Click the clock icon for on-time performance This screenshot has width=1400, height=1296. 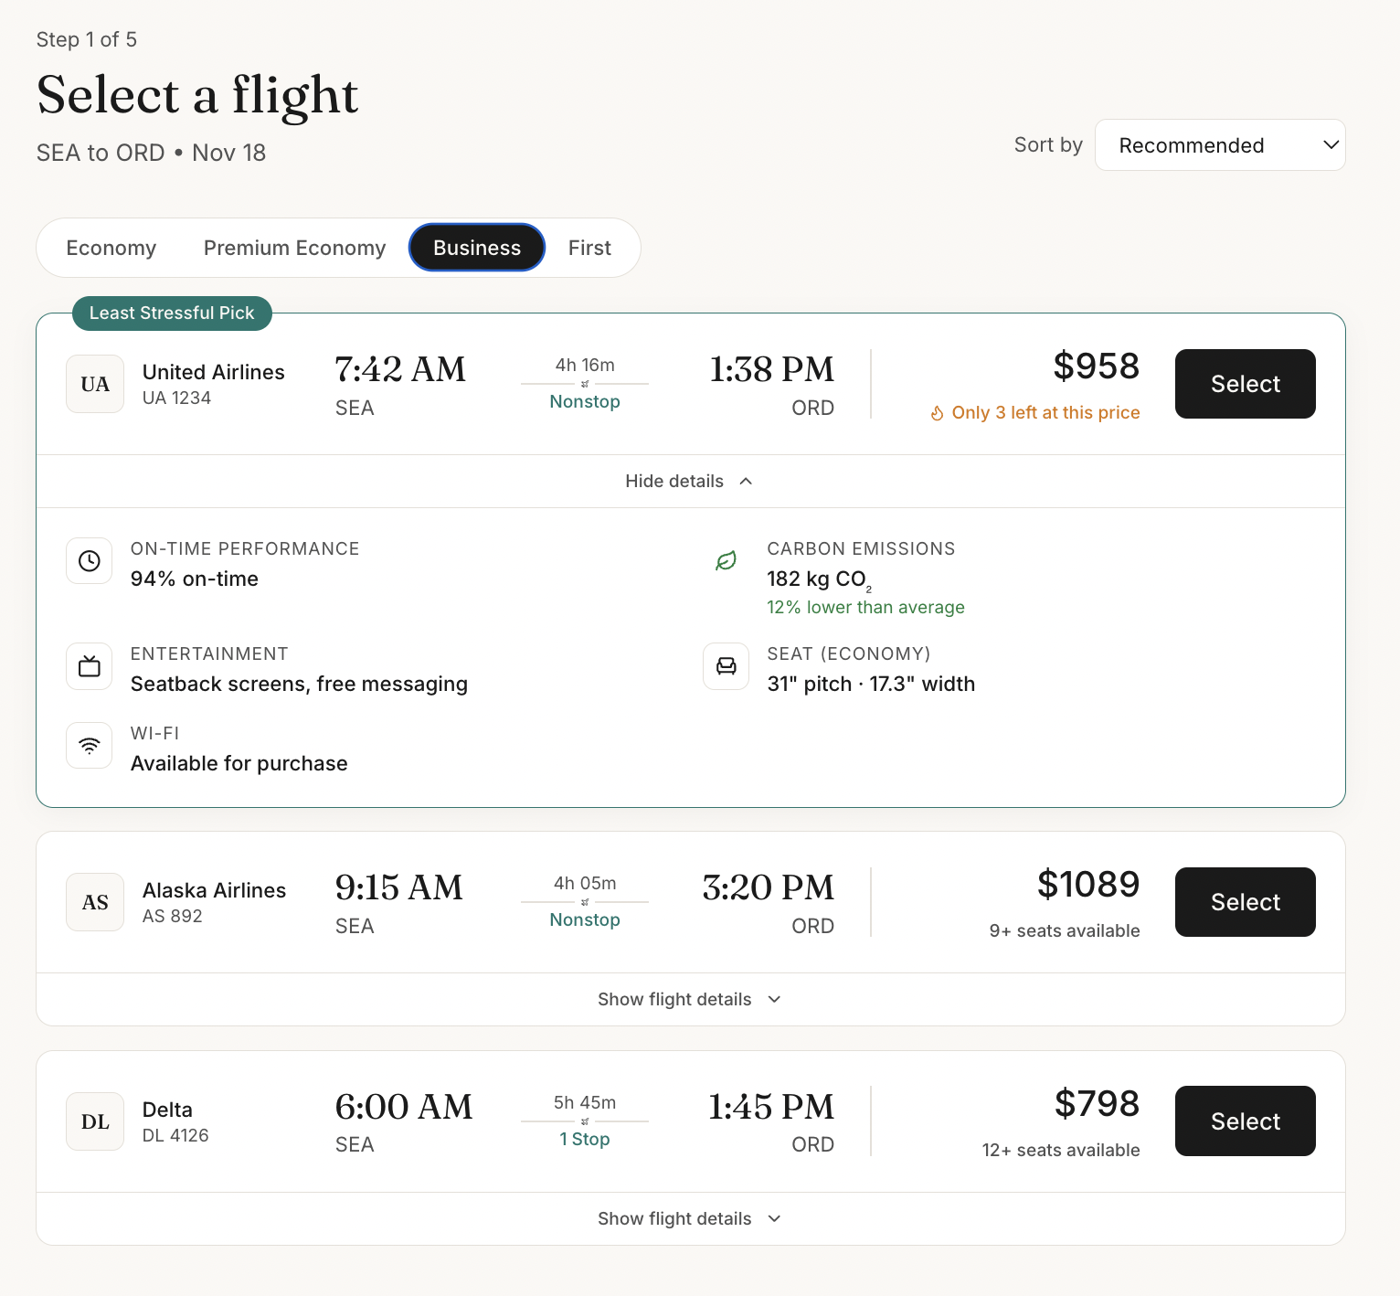click(90, 561)
